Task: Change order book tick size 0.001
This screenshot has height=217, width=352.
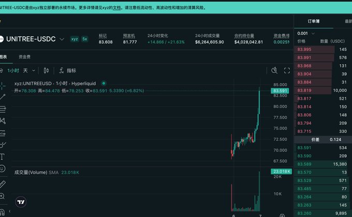Action: click(x=306, y=34)
